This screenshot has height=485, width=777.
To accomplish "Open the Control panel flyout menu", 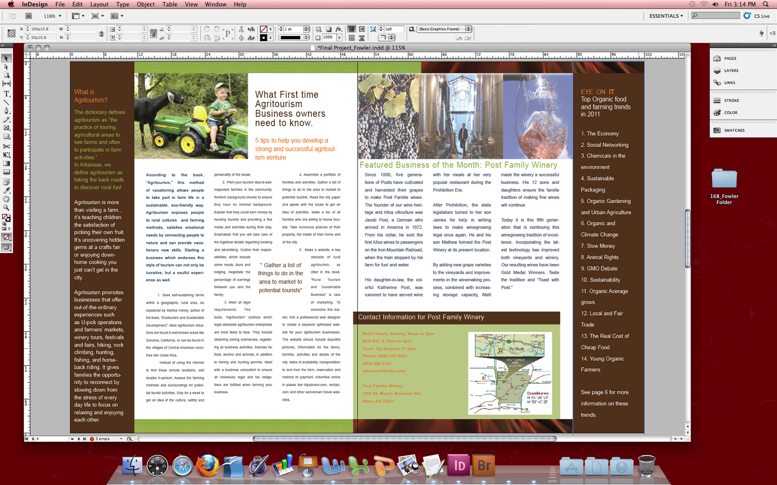I will click(773, 33).
